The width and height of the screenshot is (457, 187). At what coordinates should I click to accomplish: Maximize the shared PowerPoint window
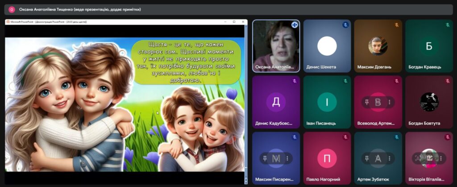point(234,21)
